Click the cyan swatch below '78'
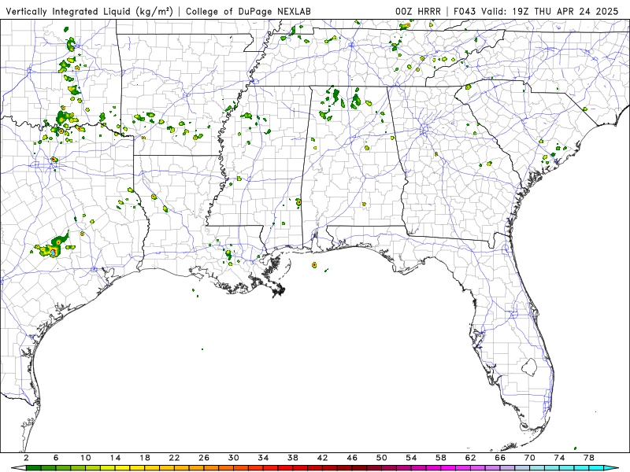The width and height of the screenshot is (630, 472). coord(596,468)
